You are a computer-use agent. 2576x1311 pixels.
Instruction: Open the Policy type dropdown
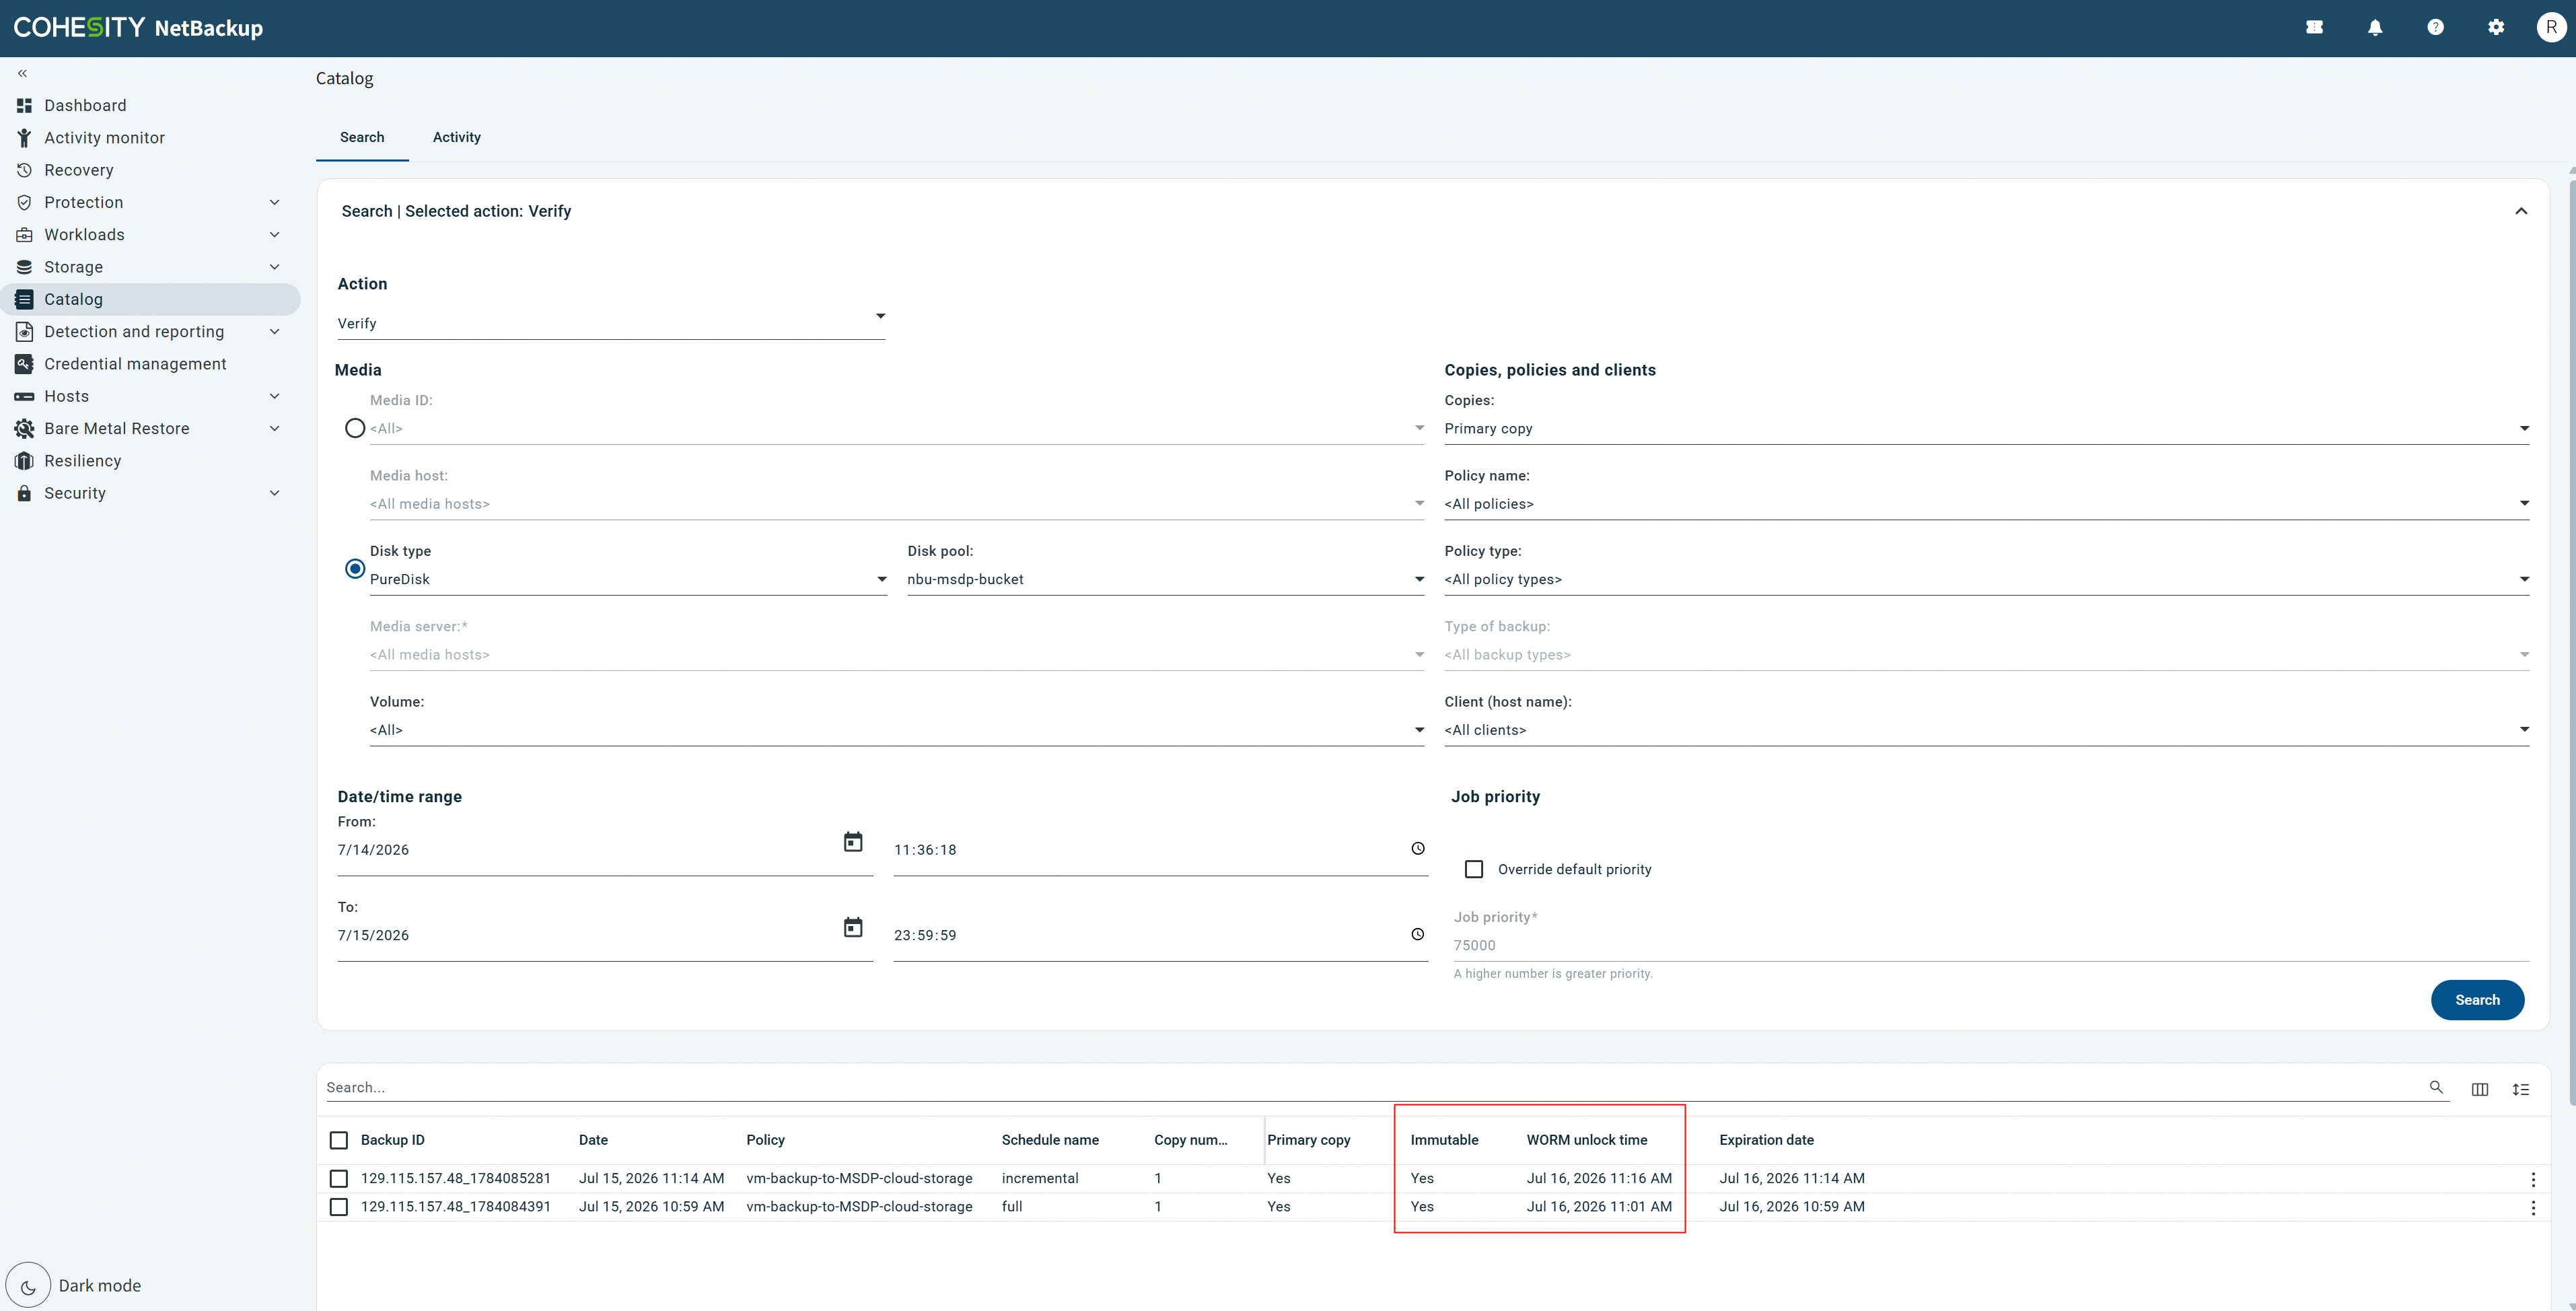(x=1986, y=579)
